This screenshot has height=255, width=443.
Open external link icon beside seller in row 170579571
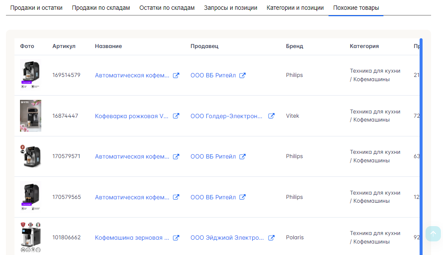click(x=243, y=156)
